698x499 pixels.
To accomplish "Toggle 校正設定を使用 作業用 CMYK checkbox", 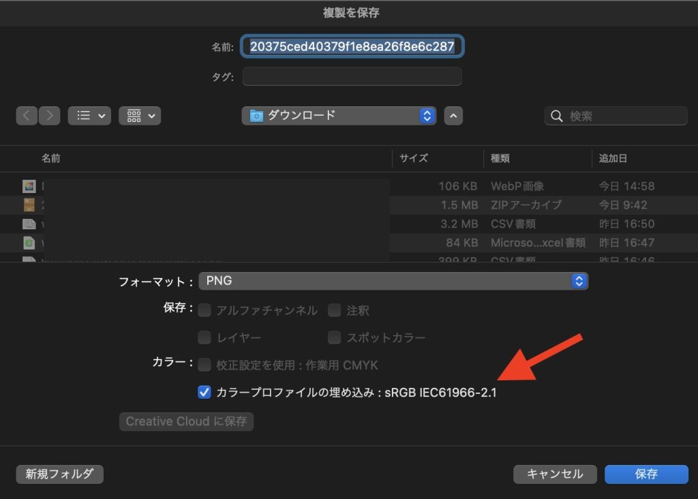I will (x=204, y=365).
